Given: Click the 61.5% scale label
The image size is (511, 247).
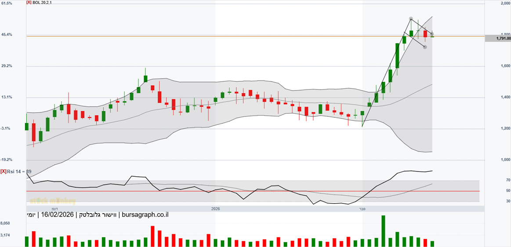Looking at the screenshot, I should coord(7,3).
